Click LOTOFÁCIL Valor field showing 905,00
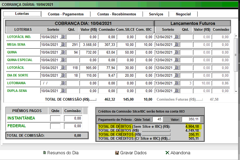Image resolution: width=240 pixels, height=160 pixels. pos(89,68)
